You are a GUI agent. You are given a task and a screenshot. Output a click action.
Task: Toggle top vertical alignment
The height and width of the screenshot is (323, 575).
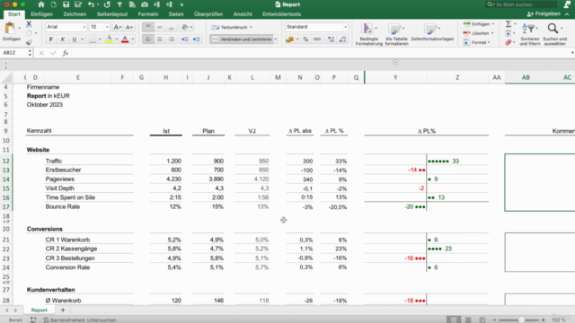tap(148, 27)
